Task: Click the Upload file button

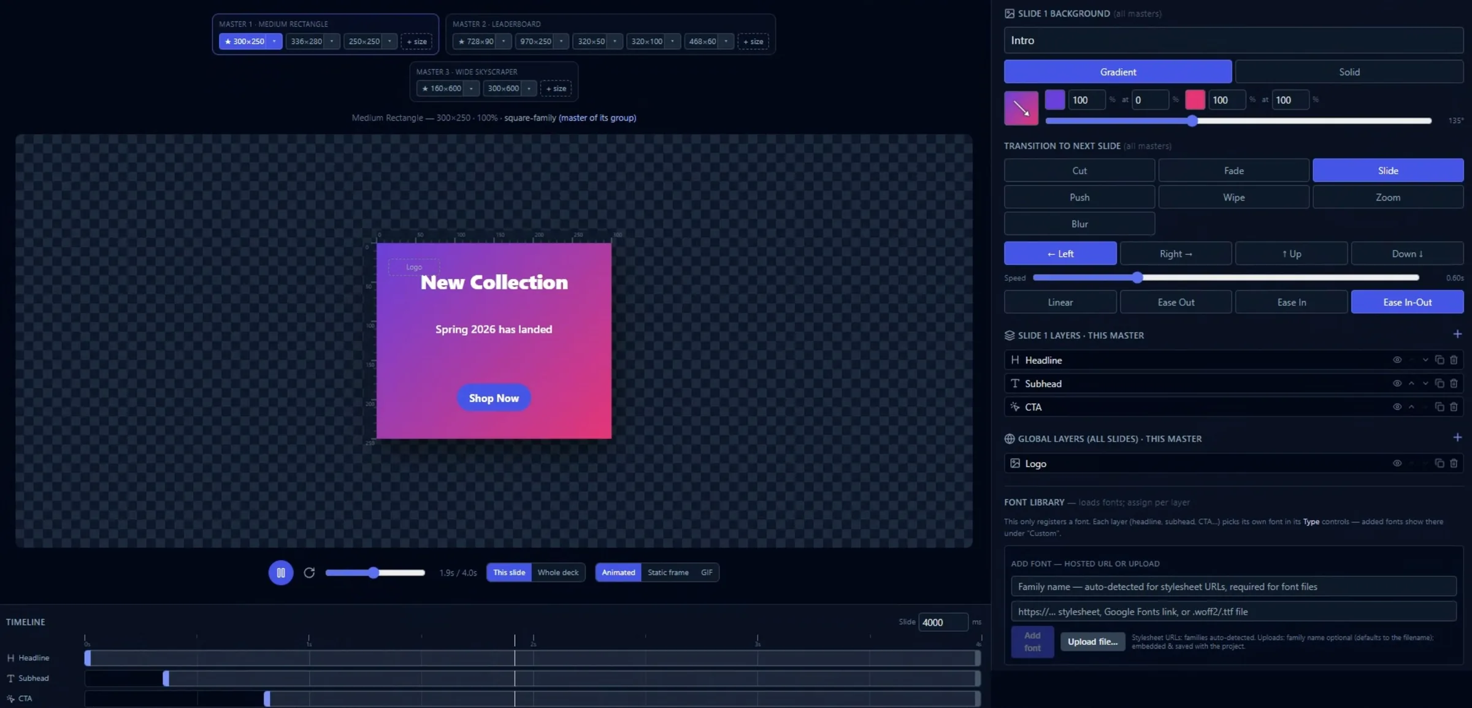Action: click(1092, 642)
